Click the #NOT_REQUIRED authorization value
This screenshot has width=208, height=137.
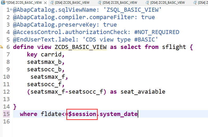[157, 32]
